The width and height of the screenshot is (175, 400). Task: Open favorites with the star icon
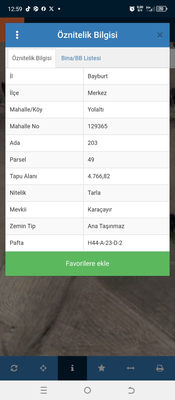click(101, 368)
